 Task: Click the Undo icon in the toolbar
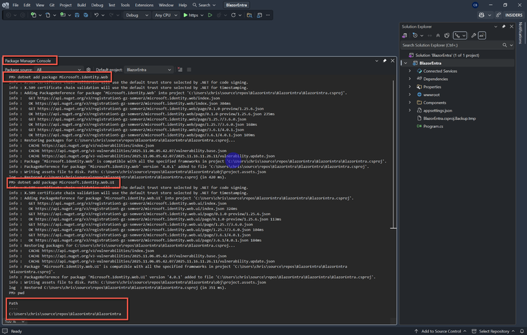point(97,15)
